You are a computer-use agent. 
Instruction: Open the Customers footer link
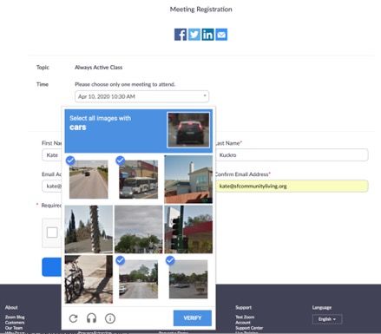pyautogui.click(x=15, y=323)
